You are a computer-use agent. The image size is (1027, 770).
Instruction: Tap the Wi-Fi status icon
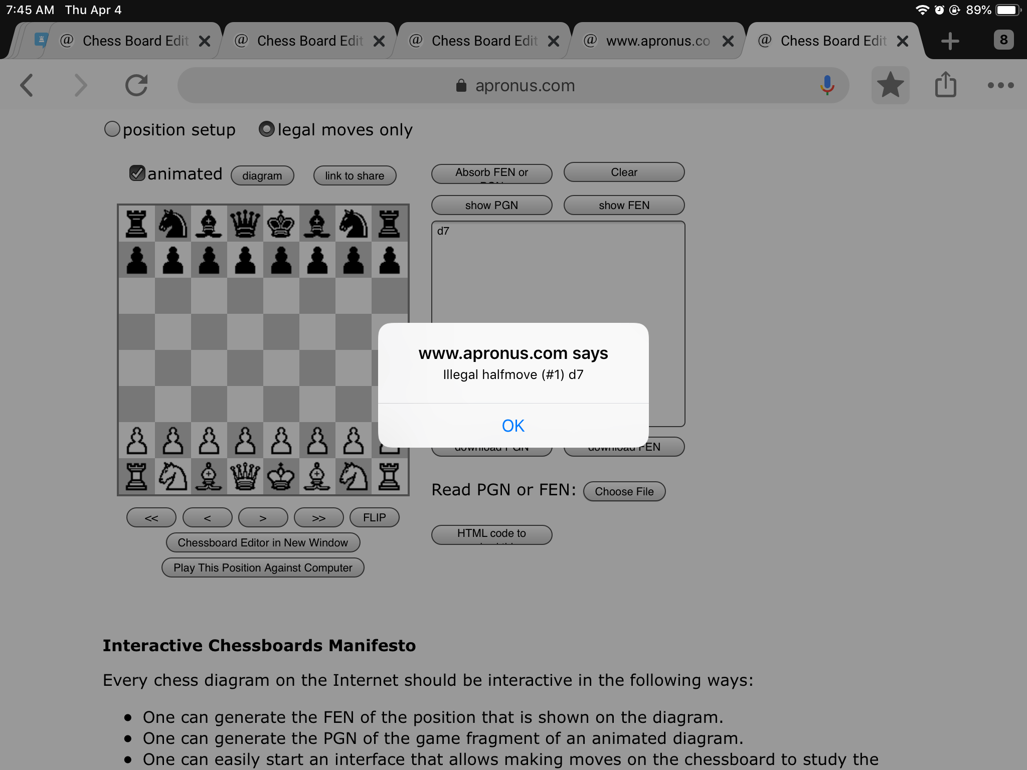(x=922, y=10)
